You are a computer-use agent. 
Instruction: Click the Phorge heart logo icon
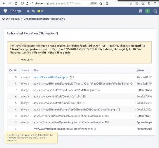click(5, 11)
